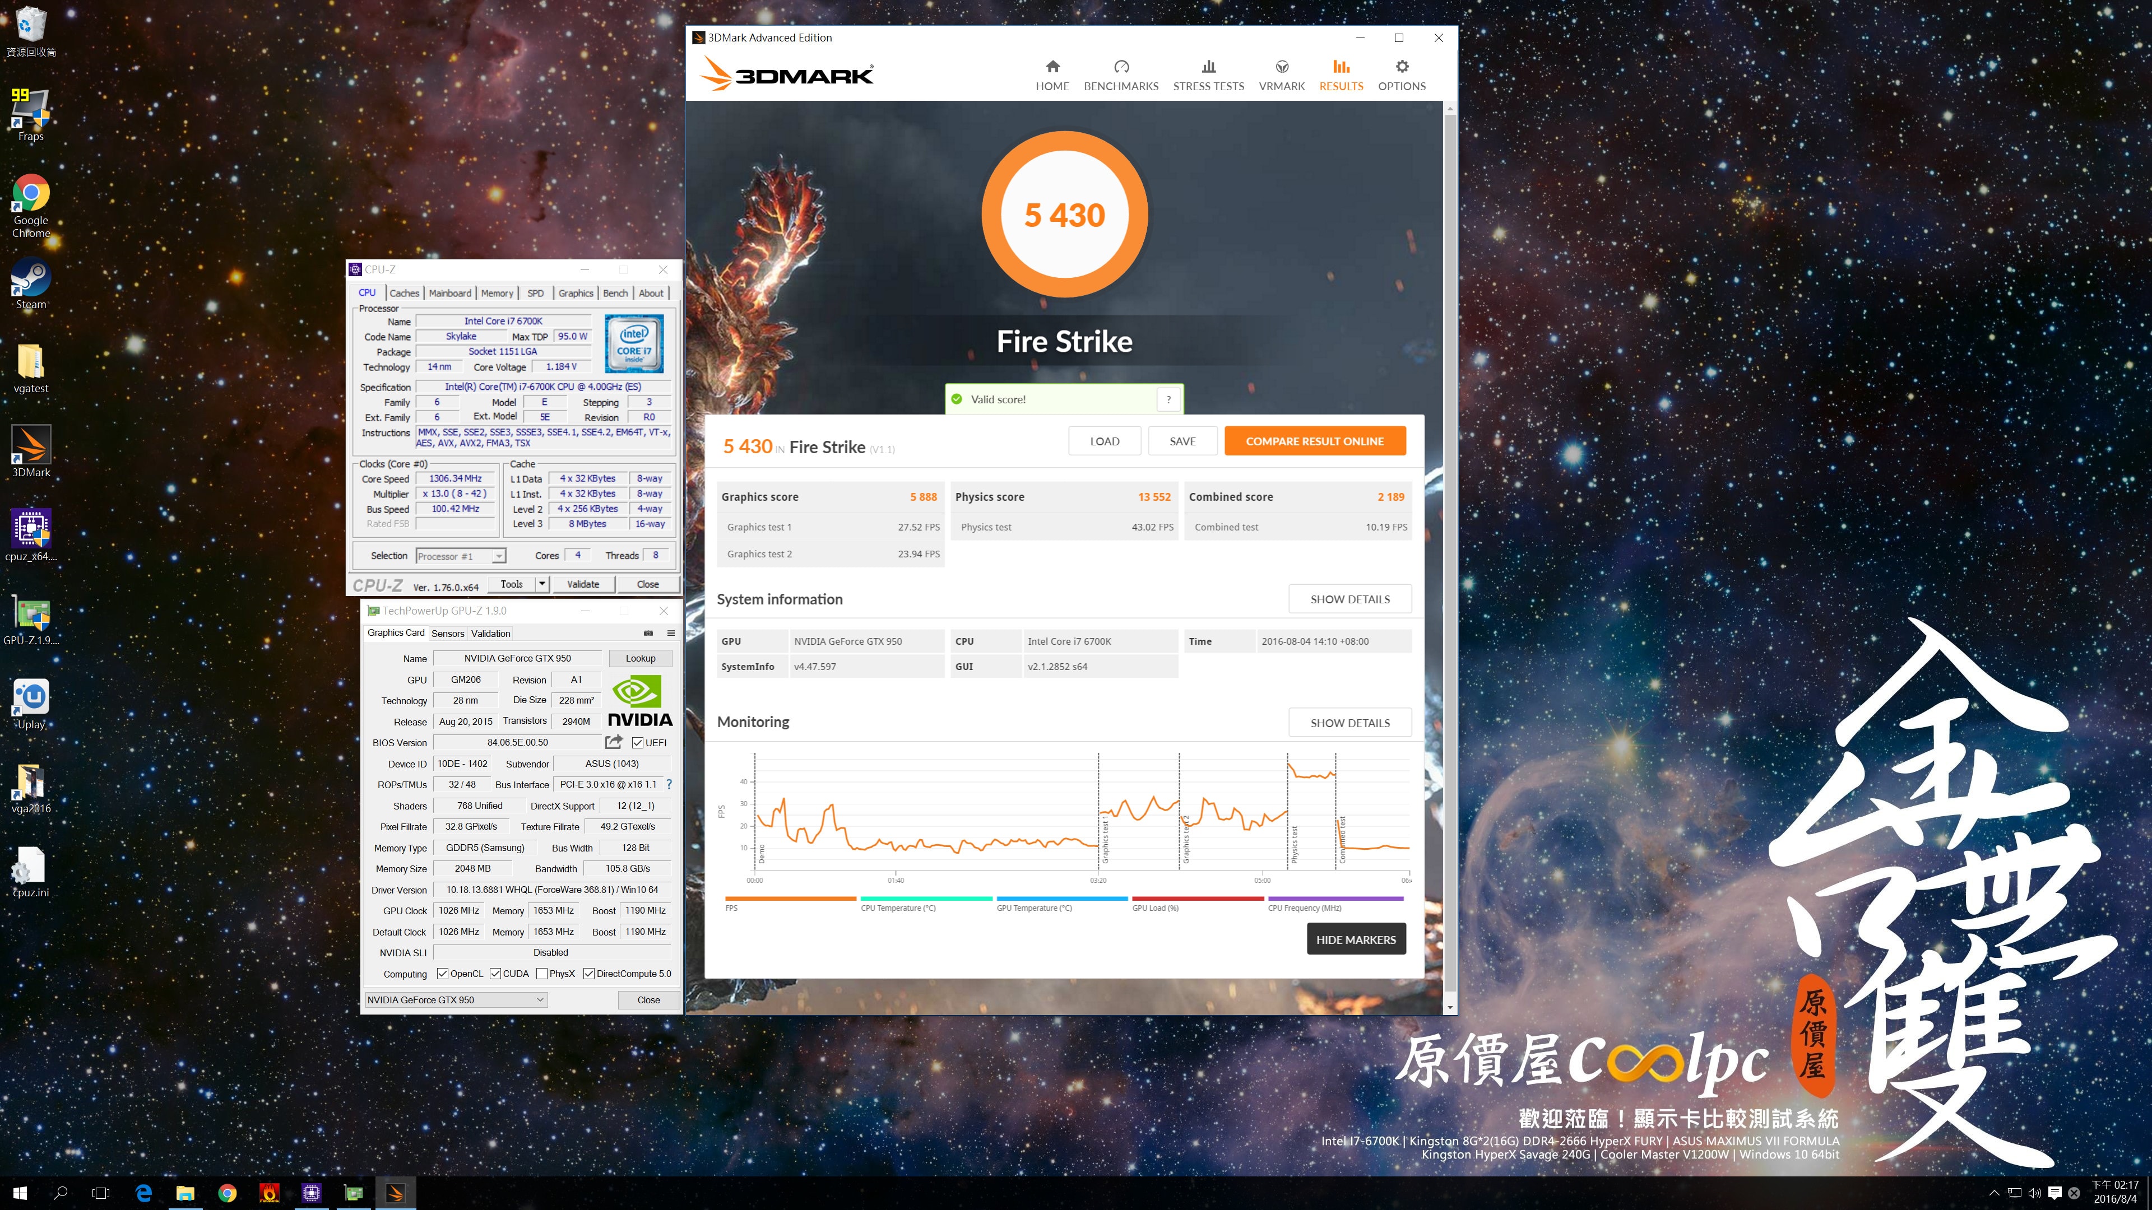Expand the Processor #1 selection dropdown
The height and width of the screenshot is (1210, 2152).
499,556
